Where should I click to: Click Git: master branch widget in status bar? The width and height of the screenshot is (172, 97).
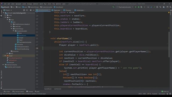pos(162,94)
